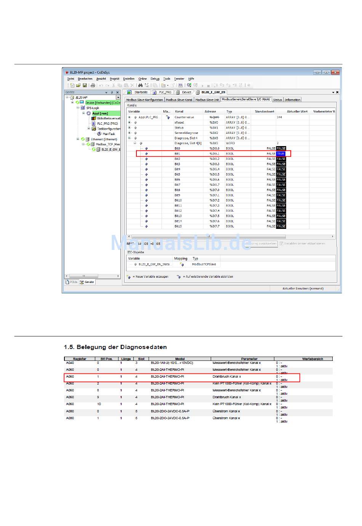
Task: Click the TRUE value in the Bit1 row
Action: coord(281,154)
